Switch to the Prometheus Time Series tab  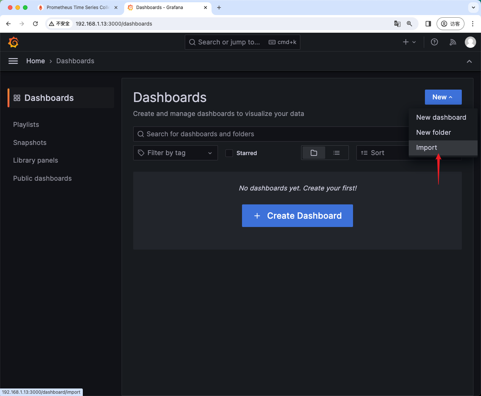78,8
